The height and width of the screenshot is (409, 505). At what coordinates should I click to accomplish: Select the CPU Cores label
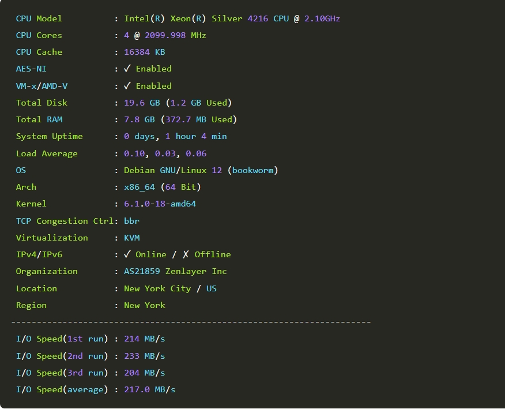pos(39,35)
